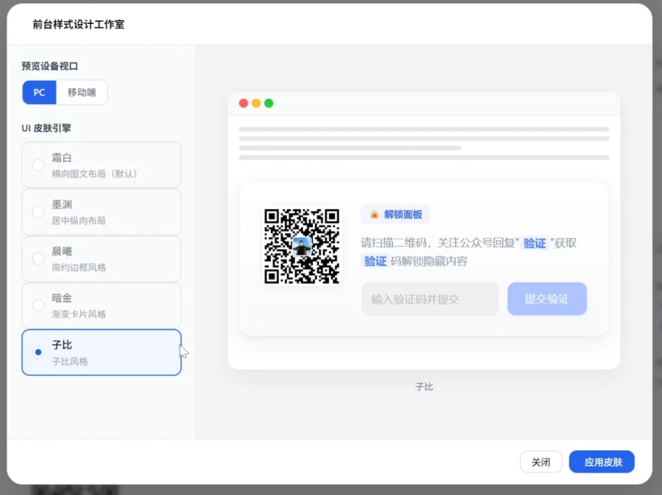Click the 解锁面板 badge label
This screenshot has height=495, width=662.
[x=395, y=214]
